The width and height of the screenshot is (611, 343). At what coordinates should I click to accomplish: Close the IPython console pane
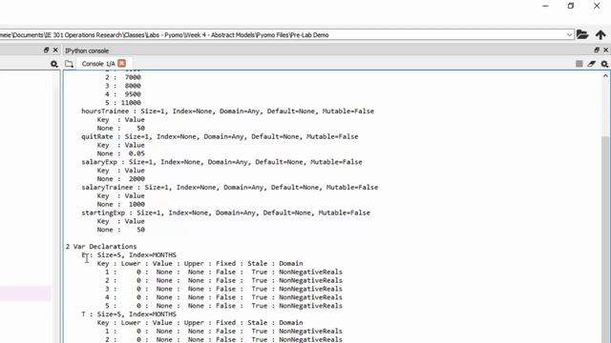point(605,50)
